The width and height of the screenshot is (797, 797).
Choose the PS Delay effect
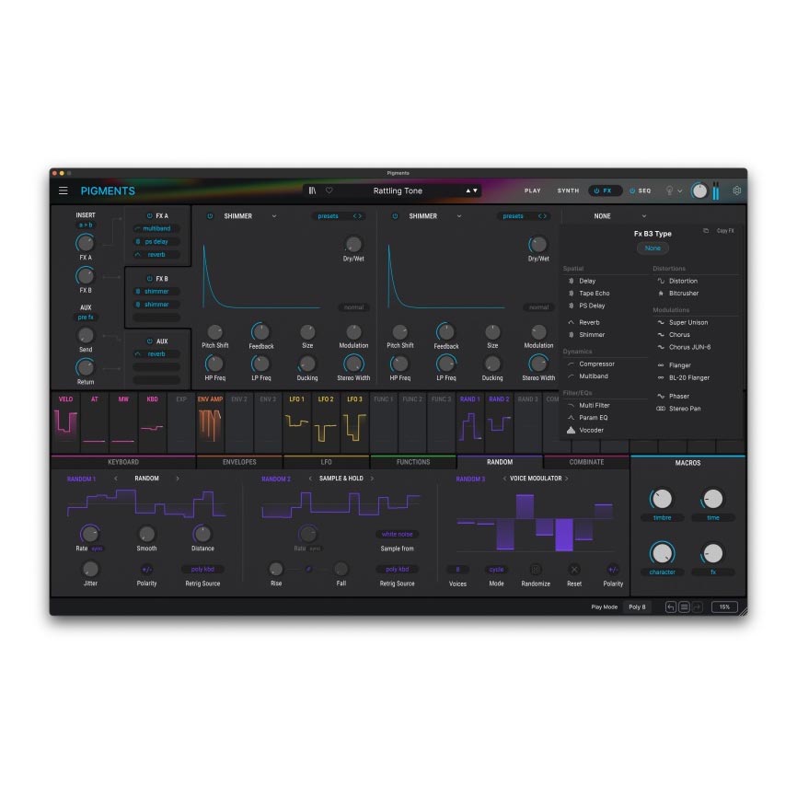click(x=592, y=306)
